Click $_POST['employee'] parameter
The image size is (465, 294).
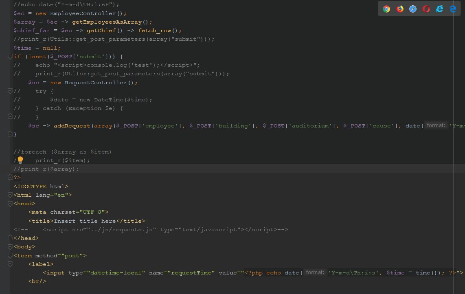(149, 126)
